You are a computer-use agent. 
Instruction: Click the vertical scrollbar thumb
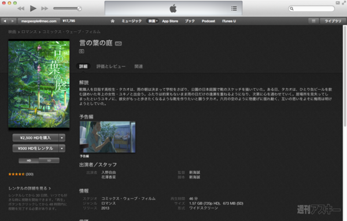click(x=345, y=76)
